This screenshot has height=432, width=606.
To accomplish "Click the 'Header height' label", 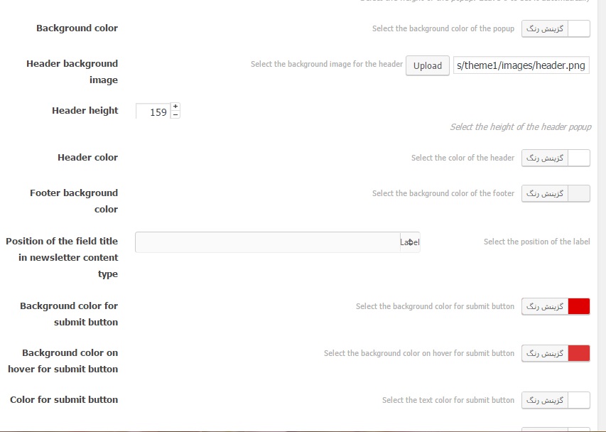I will click(85, 111).
